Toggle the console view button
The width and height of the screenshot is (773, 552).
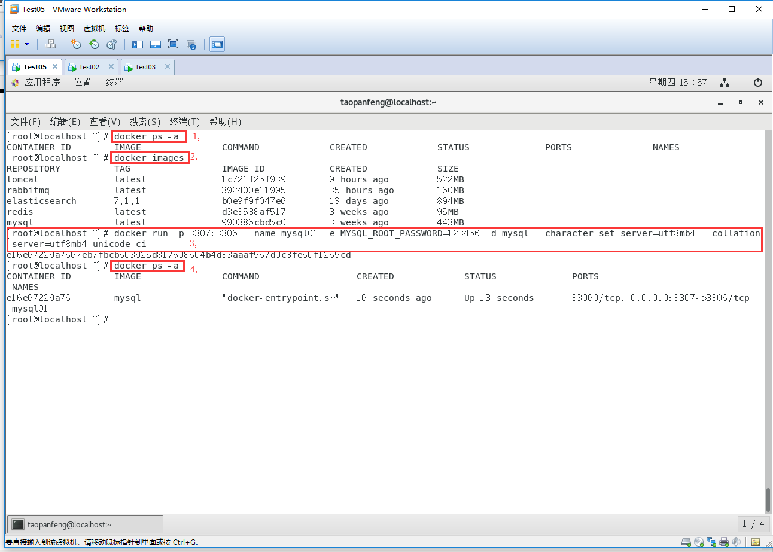point(217,44)
